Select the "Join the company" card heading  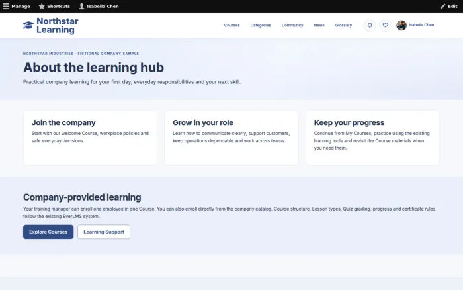(x=63, y=122)
